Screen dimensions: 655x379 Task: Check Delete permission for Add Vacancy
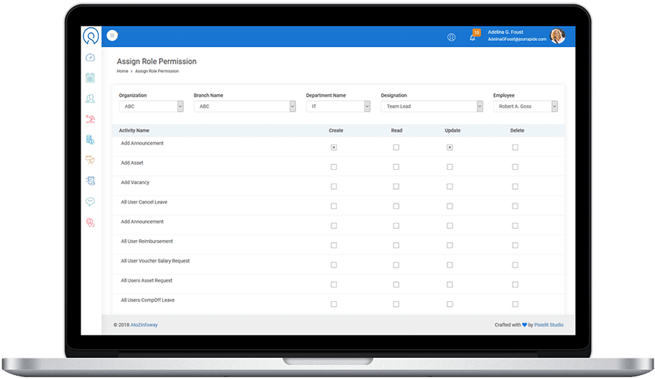515,187
